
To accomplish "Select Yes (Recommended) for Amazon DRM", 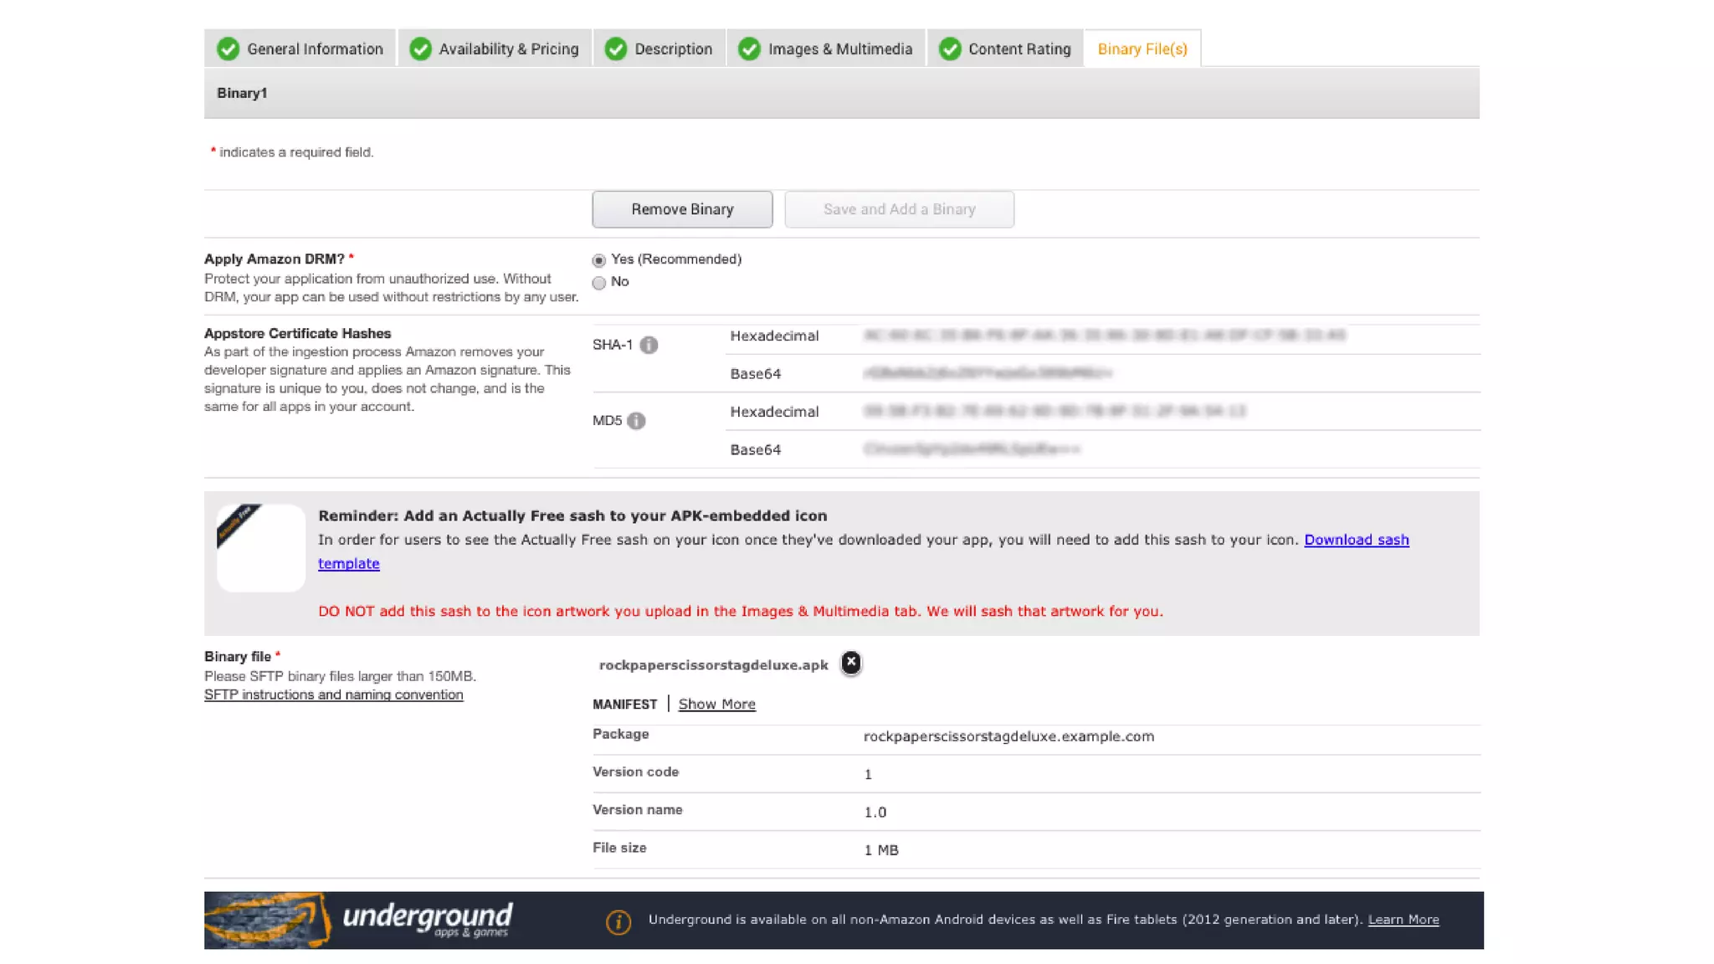I will click(x=598, y=260).
